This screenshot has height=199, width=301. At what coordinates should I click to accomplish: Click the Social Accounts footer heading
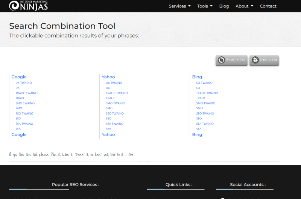pyautogui.click(x=248, y=185)
